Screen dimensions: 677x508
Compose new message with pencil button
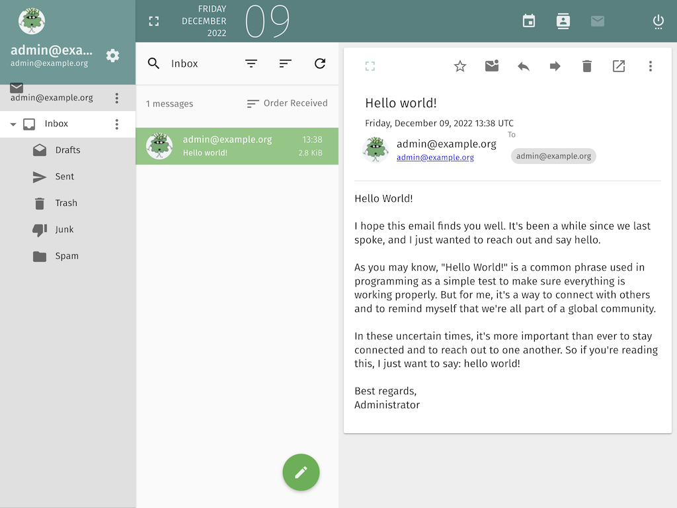pyautogui.click(x=301, y=472)
